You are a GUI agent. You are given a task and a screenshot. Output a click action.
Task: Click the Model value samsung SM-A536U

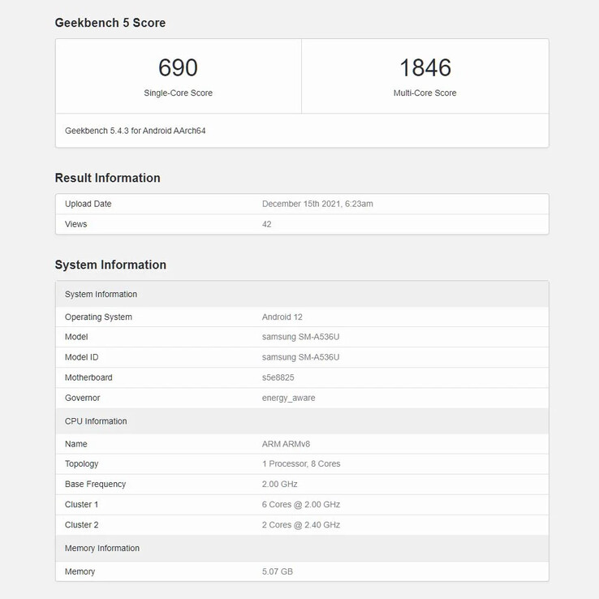tap(300, 337)
